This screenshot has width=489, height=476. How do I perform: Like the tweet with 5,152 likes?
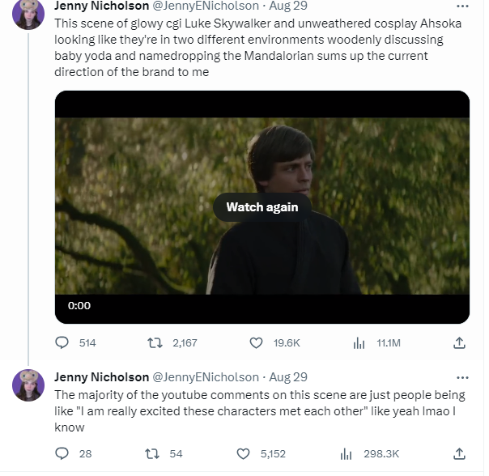pos(243,453)
